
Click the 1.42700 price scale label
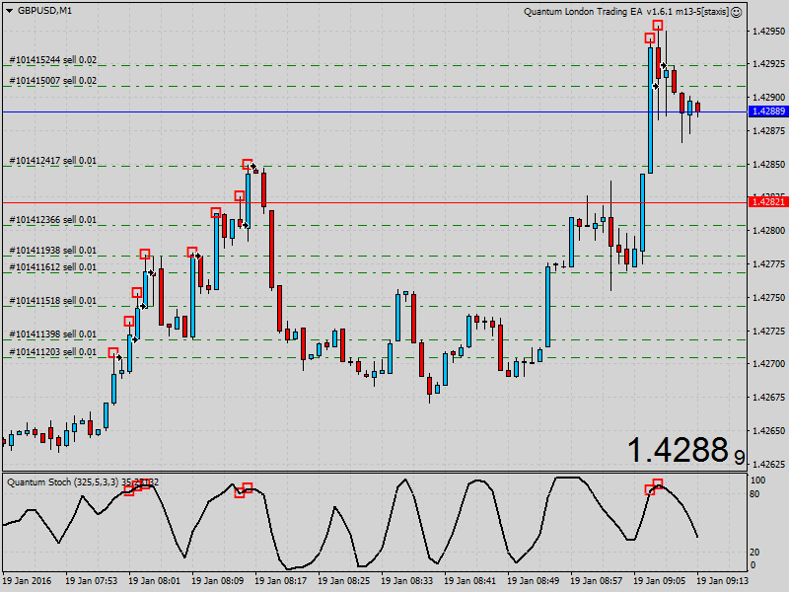768,363
